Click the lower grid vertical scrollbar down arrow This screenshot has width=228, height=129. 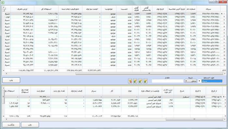[x=4, y=116]
